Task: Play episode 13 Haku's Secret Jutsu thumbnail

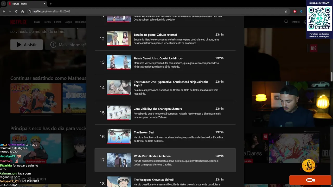Action: pos(119,62)
